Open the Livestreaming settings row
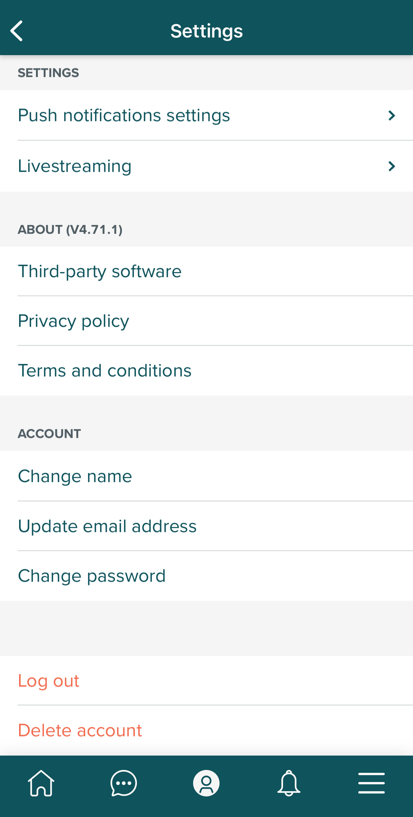Screen dimensions: 413x817 [75, 166]
